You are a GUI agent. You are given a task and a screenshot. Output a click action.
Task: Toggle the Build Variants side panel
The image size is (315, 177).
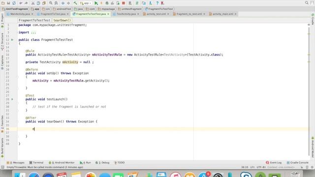(2, 147)
